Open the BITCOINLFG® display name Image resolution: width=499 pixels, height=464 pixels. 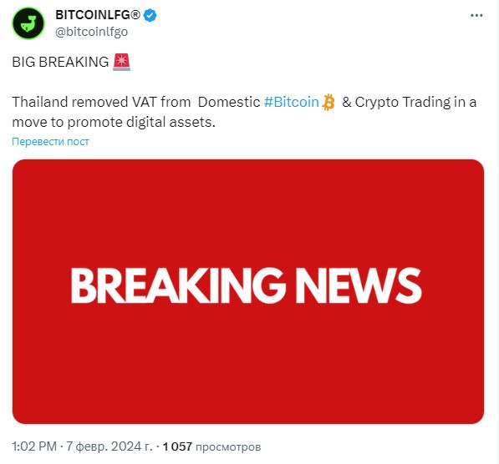click(98, 15)
